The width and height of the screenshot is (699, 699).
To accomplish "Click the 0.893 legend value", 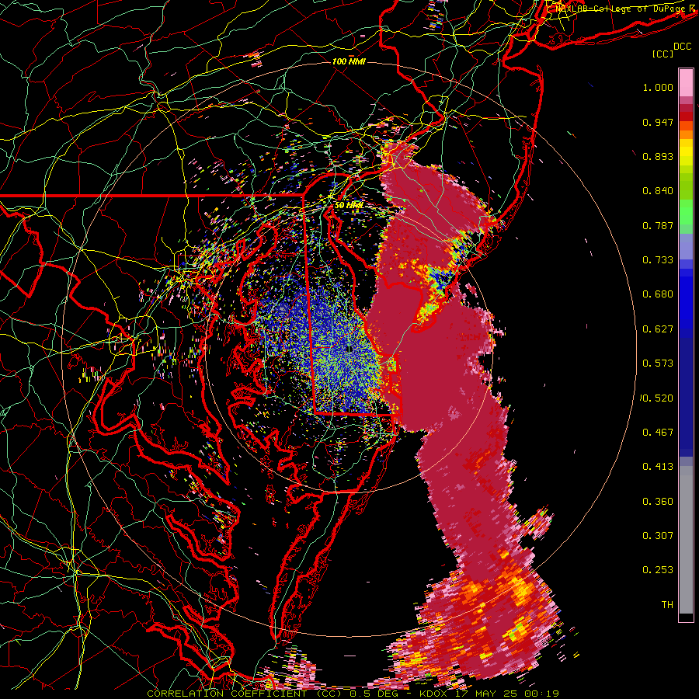I will (x=658, y=156).
